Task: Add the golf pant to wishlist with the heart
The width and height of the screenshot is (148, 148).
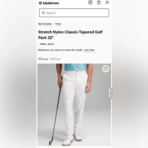Action: click(106, 69)
